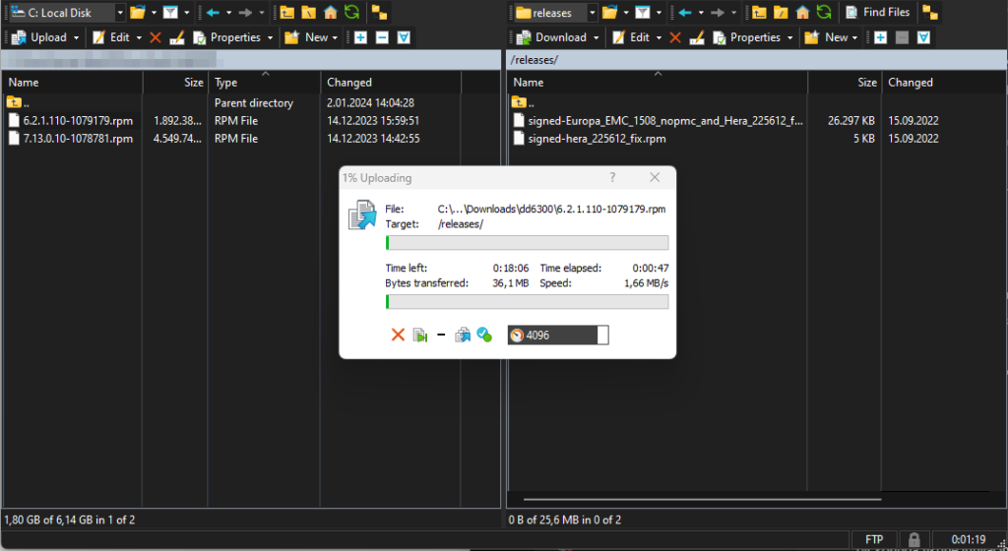Toggle the once-finished action icon in dialog
Image resolution: width=1008 pixels, height=551 pixels.
484,336
